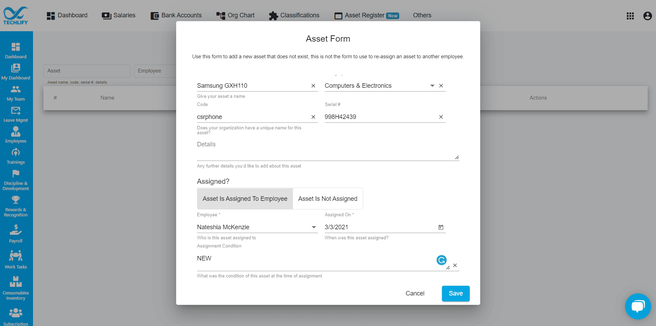The height and width of the screenshot is (326, 656).
Task: Open Consumables Inventory sidebar item
Action: click(16, 289)
